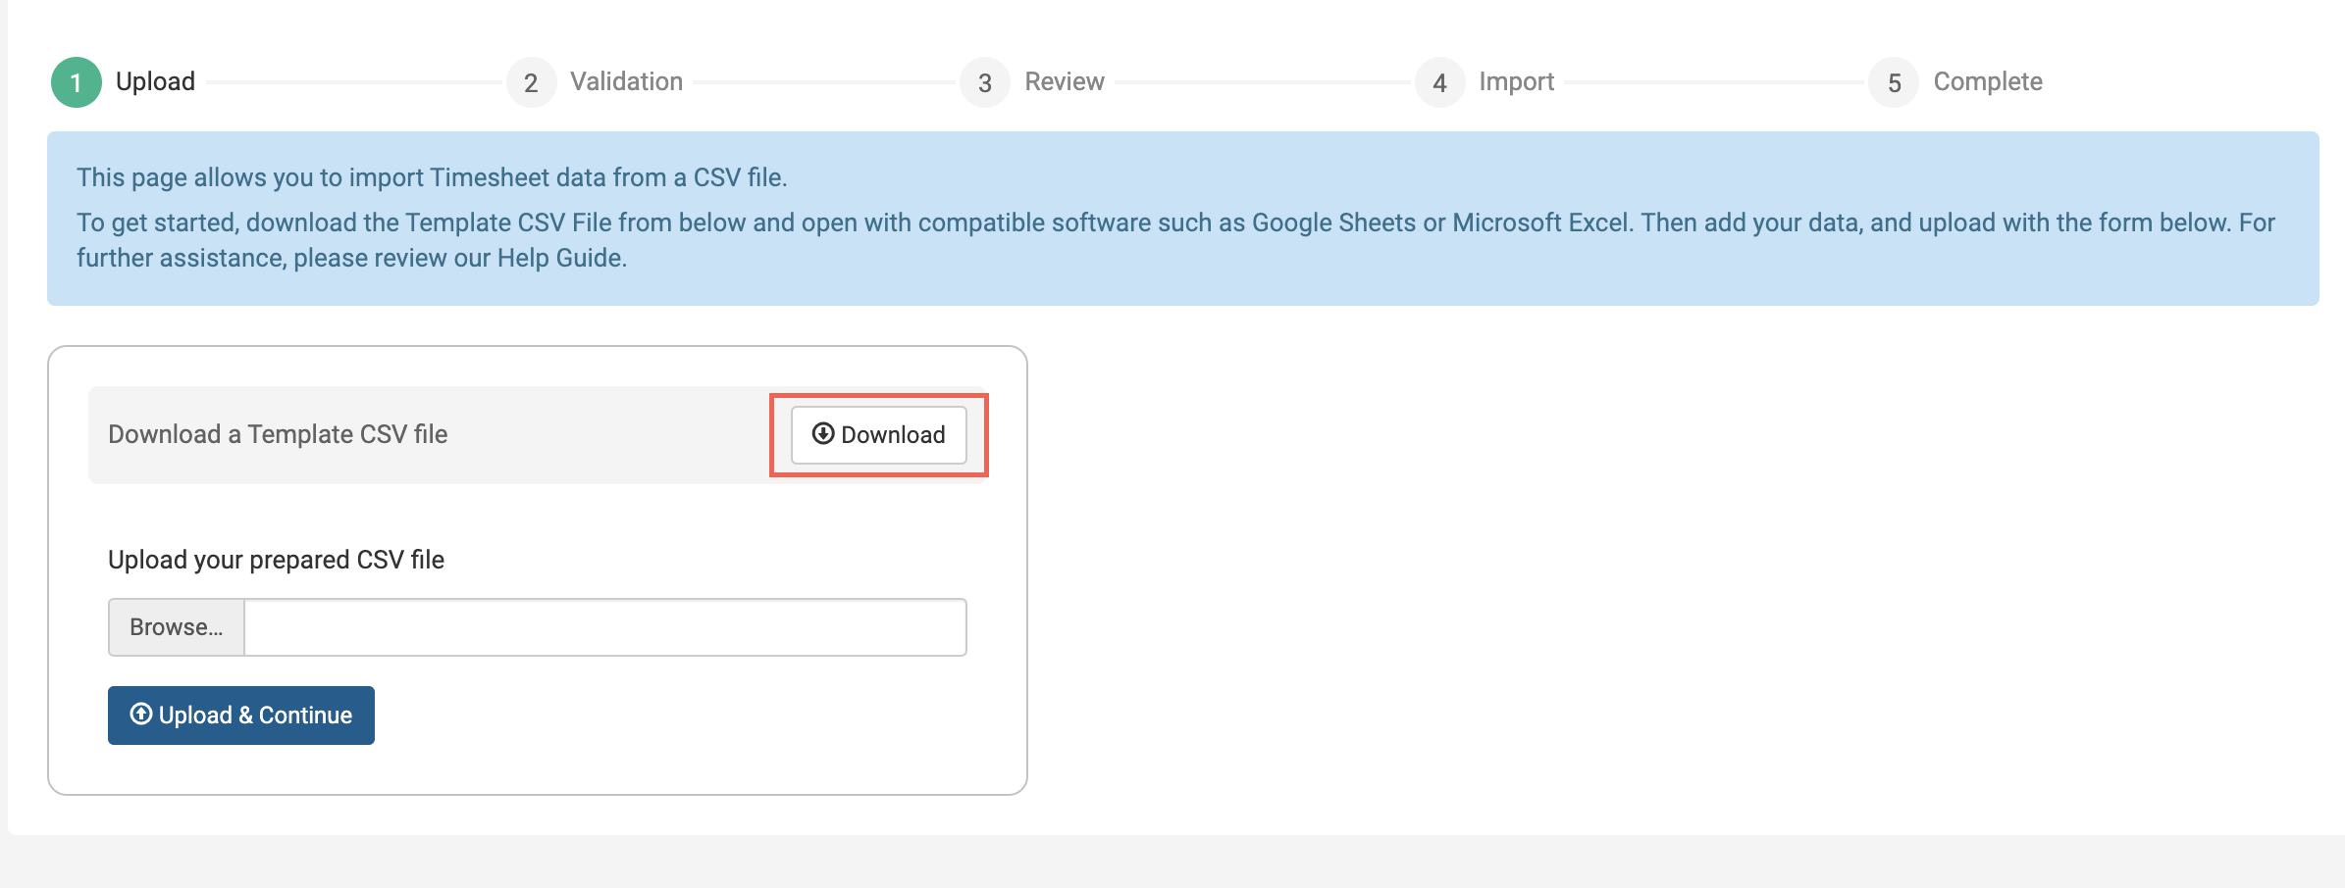Image resolution: width=2345 pixels, height=888 pixels.
Task: Click the upload arrow icon on Upload & Continue
Action: pos(140,715)
